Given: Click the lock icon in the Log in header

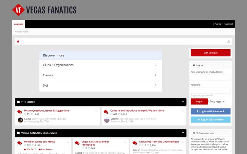Looking at the screenshot, I should 194,65.
